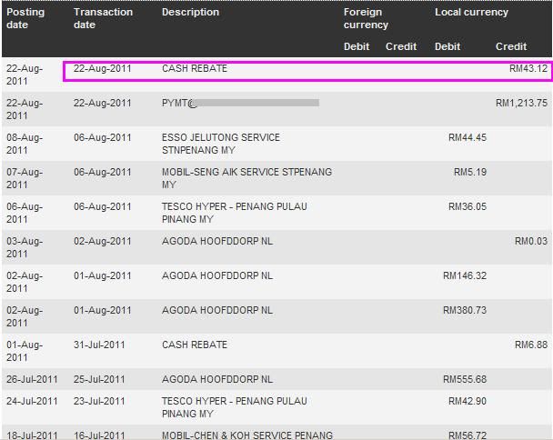Click the RM1,213.75 credit amount
This screenshot has height=440, width=553.
tap(521, 104)
